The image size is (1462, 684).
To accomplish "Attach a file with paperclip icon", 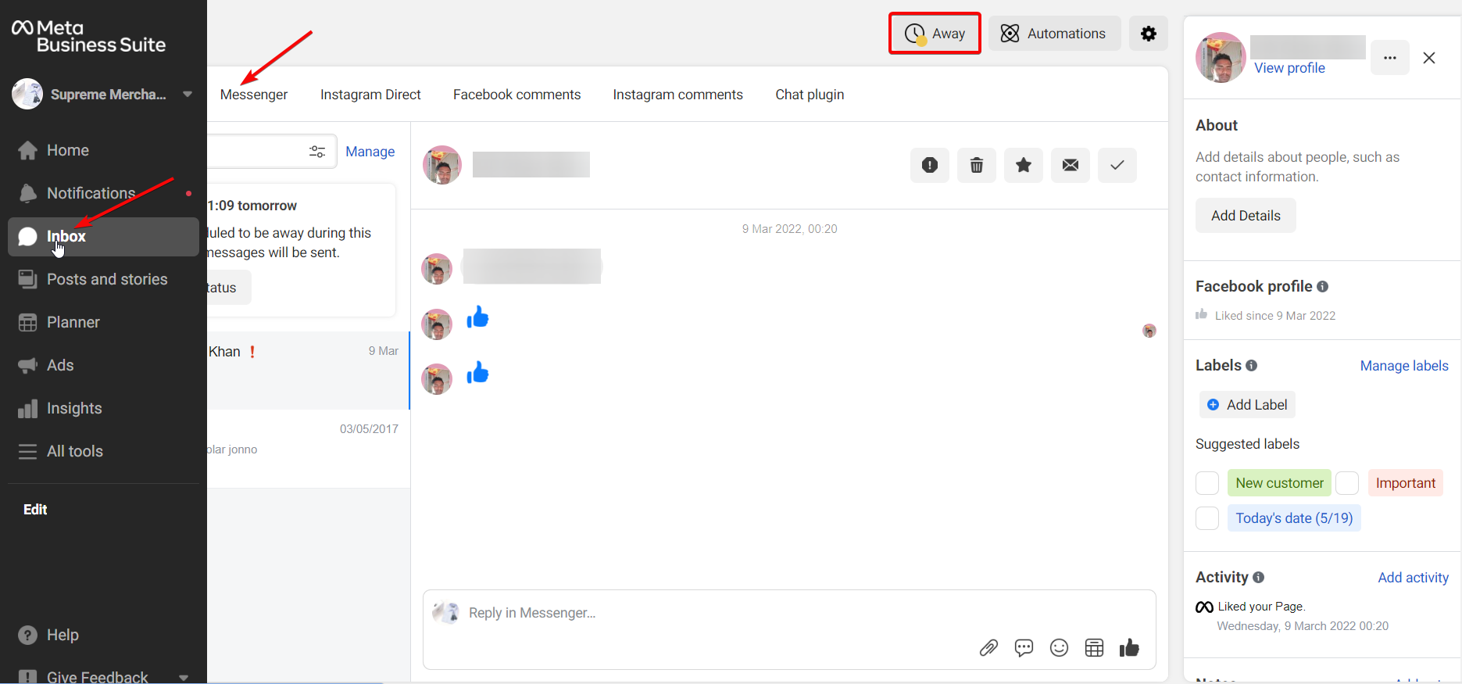I will pyautogui.click(x=988, y=648).
